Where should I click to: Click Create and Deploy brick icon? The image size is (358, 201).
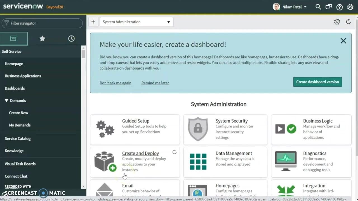point(105,161)
